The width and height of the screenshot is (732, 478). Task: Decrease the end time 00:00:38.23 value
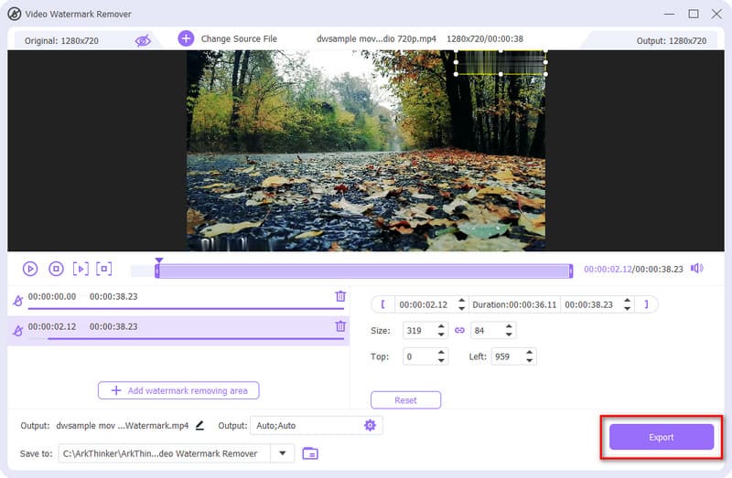628,309
